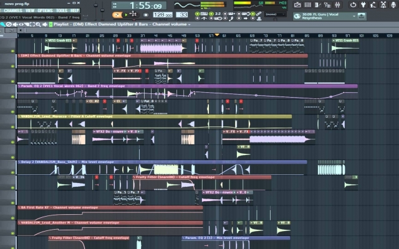Open clip menu of Param. EQ 2 Band 7 envelope

click(19, 86)
